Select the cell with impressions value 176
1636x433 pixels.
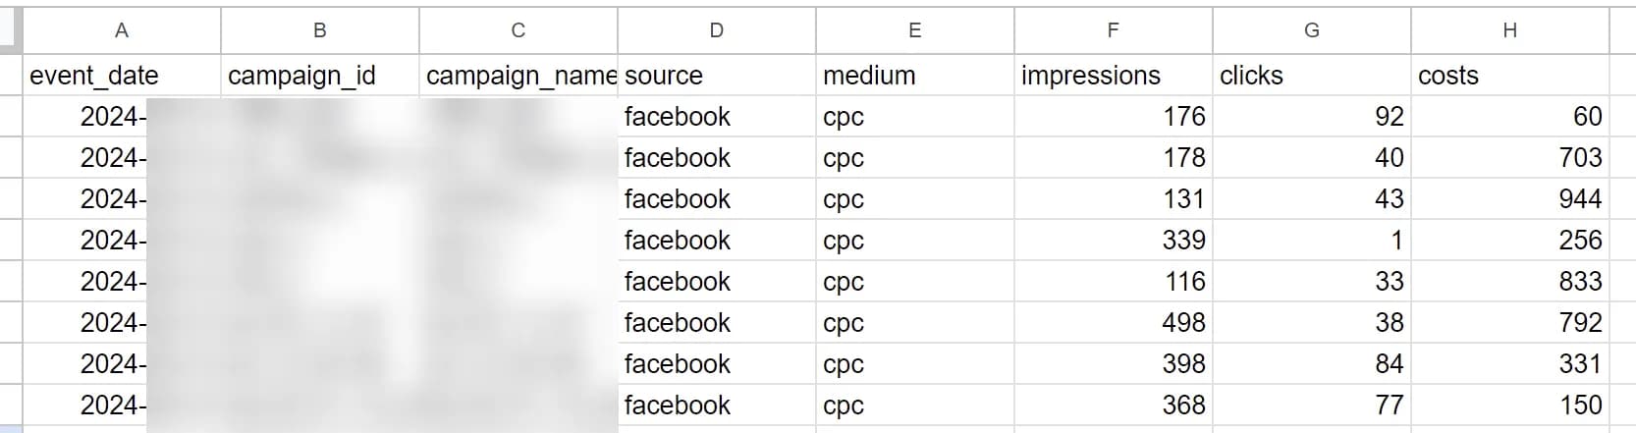(1113, 117)
